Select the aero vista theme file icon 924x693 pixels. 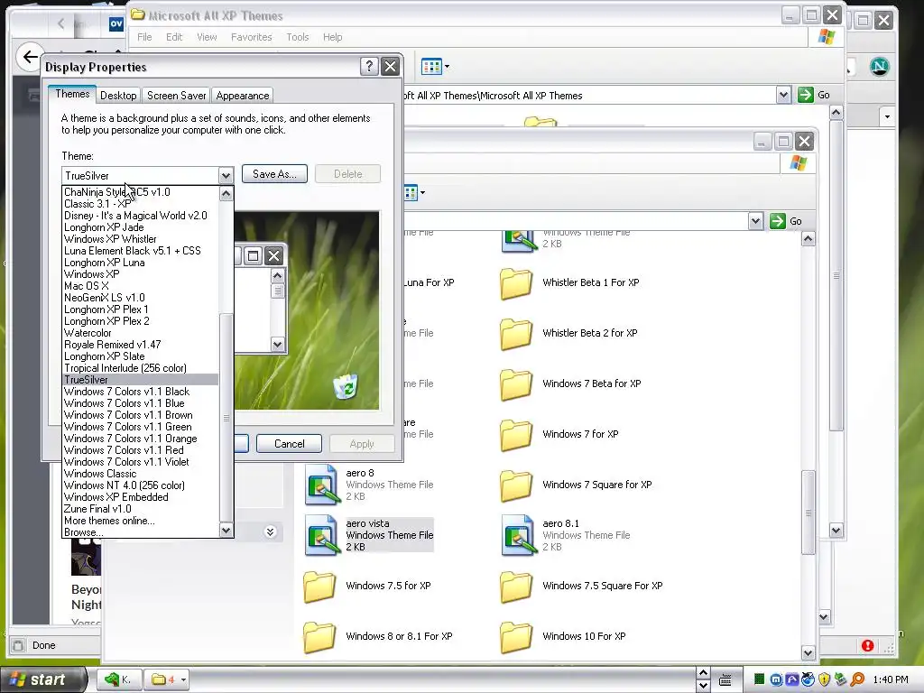point(322,536)
